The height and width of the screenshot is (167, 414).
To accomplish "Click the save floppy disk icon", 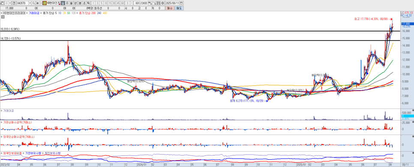I will pos(159,3).
